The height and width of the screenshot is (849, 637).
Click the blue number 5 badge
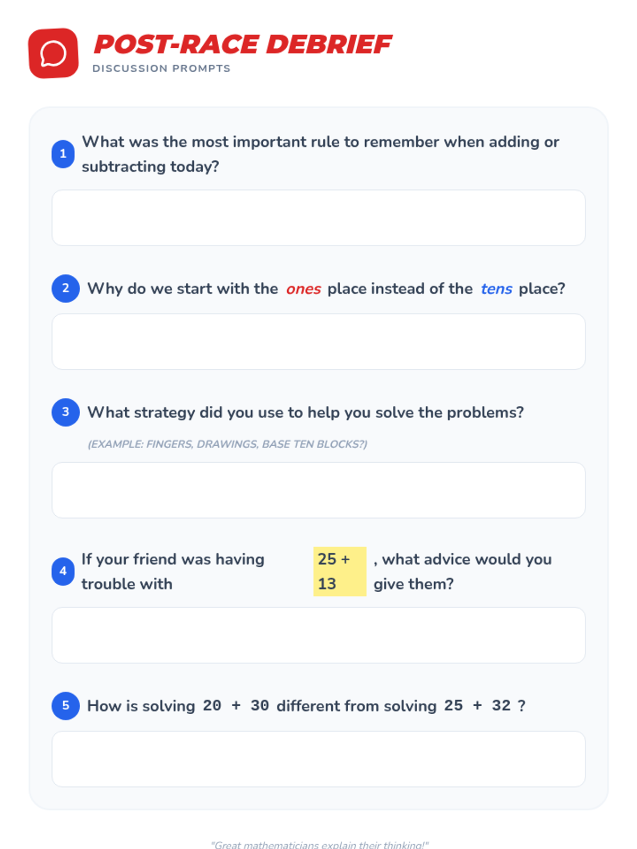[x=65, y=705]
